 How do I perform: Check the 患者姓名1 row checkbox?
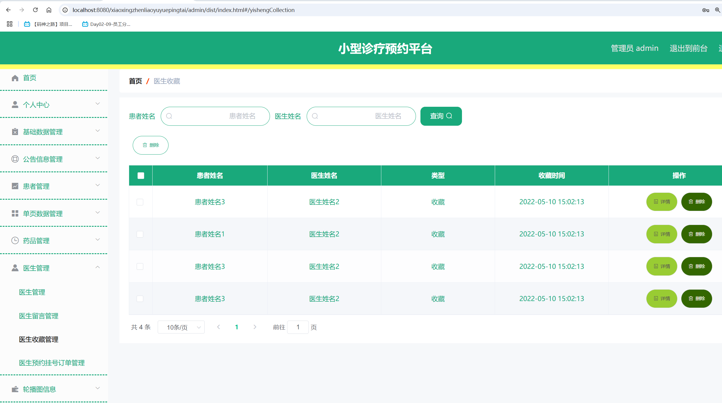pyautogui.click(x=140, y=234)
